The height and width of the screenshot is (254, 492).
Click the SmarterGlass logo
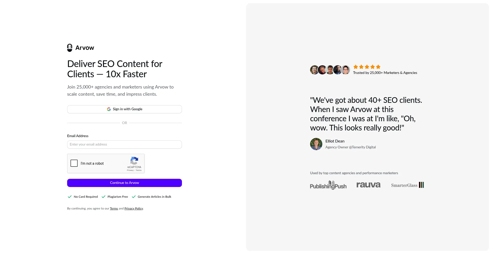pos(407,185)
